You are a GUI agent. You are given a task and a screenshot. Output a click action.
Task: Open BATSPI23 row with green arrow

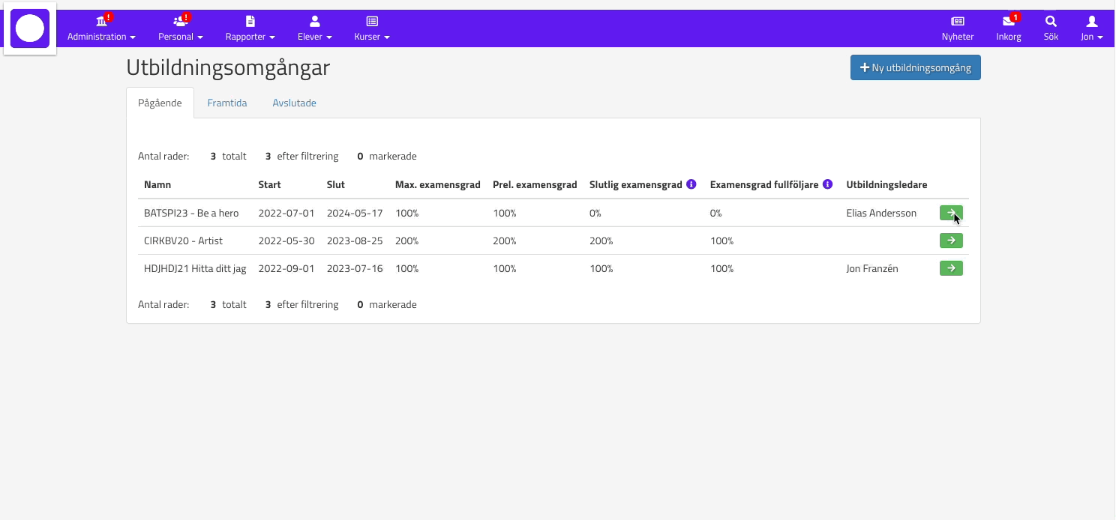950,214
